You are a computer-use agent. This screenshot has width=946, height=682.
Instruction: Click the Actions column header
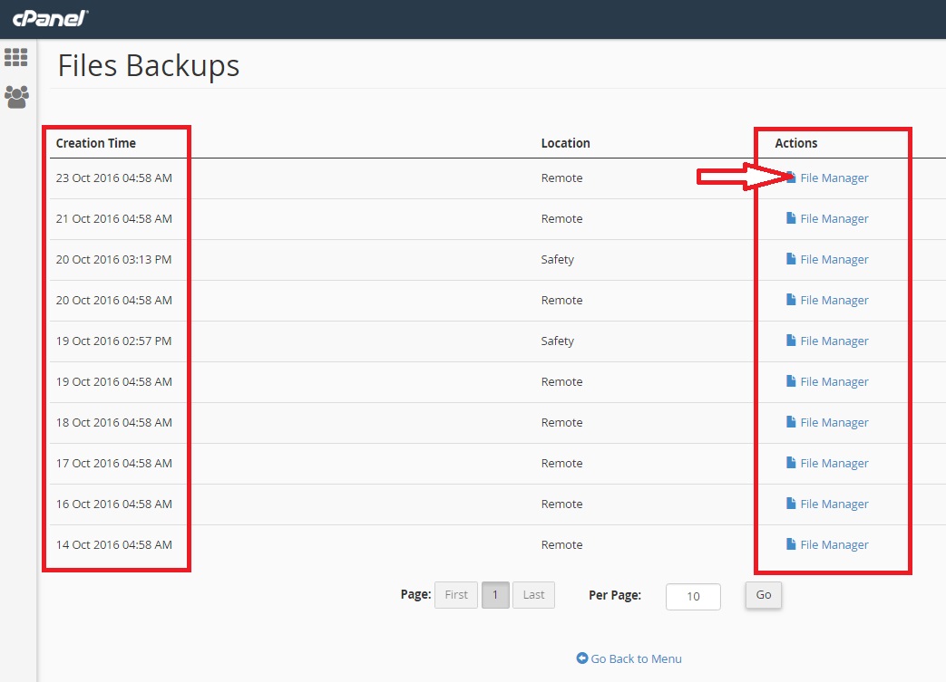point(795,143)
